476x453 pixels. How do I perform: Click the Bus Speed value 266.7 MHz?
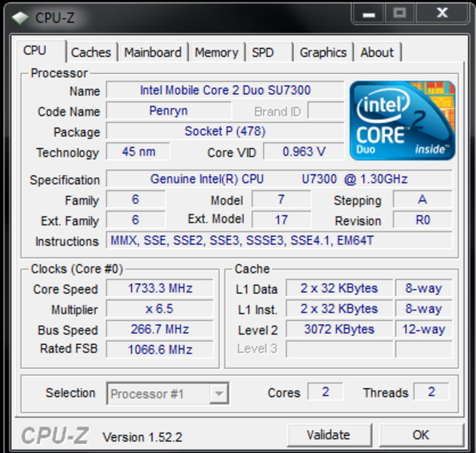click(159, 329)
